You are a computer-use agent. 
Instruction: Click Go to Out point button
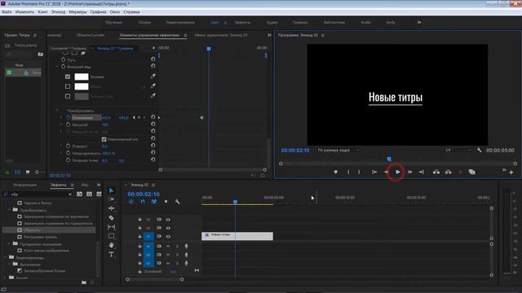click(422, 172)
